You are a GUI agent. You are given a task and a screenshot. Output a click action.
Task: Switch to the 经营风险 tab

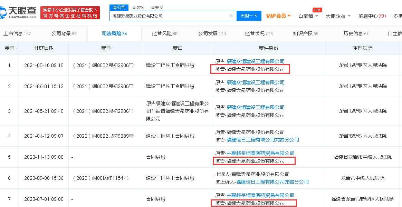pos(165,33)
